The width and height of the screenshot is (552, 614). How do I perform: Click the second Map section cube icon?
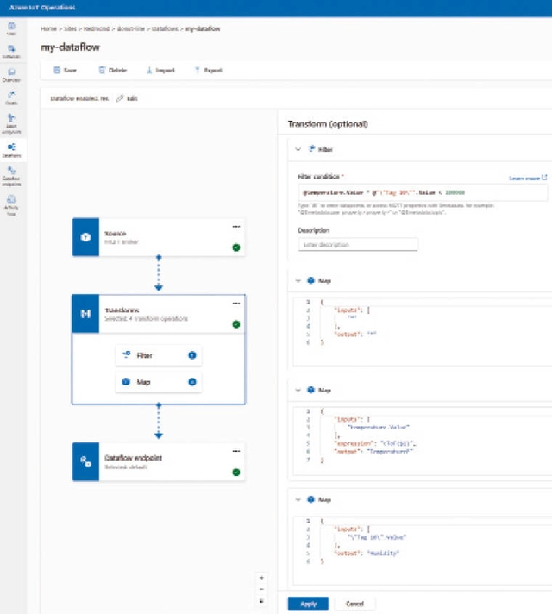click(310, 390)
